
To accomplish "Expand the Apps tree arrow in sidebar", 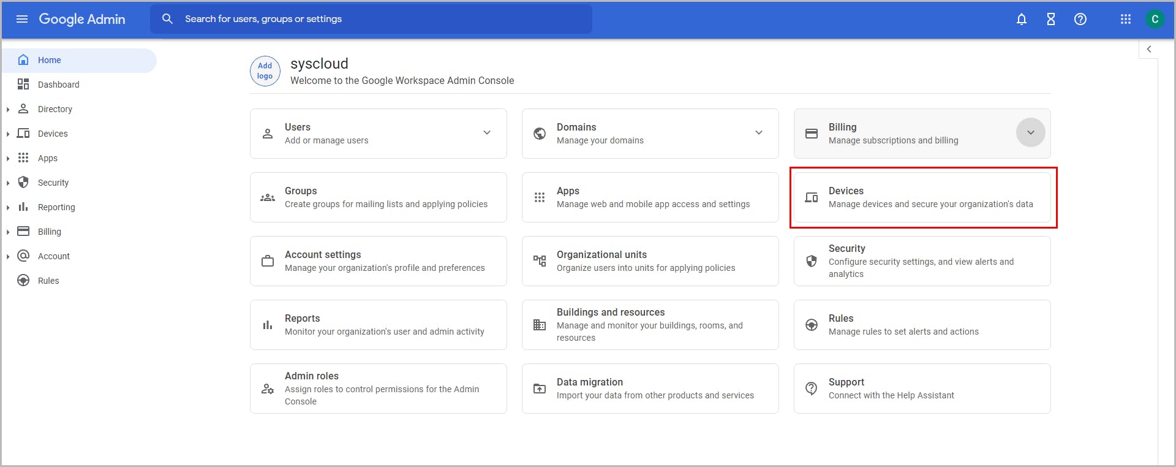I will pyautogui.click(x=8, y=159).
